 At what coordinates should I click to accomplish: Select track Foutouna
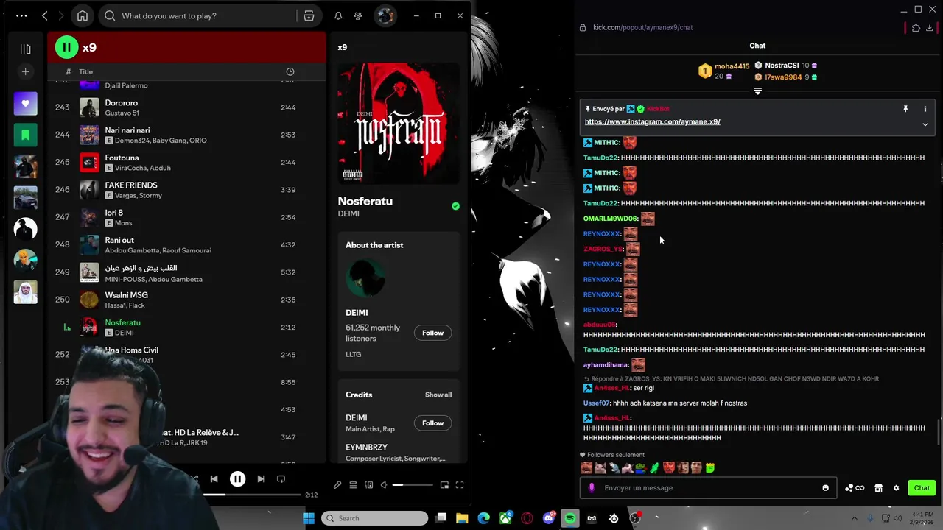[186, 162]
